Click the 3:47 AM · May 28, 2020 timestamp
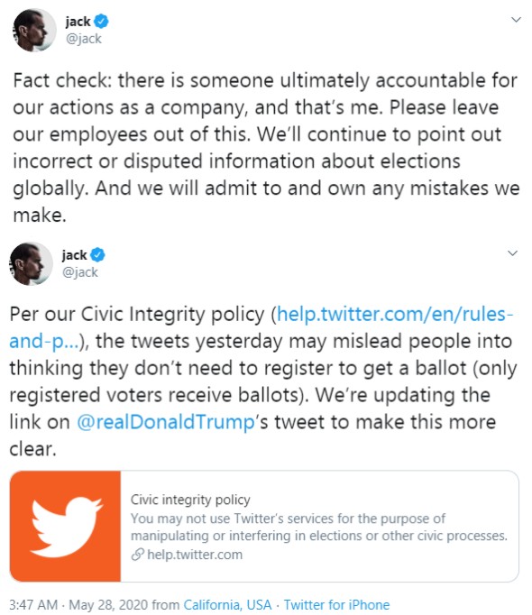Viewport: 532px width, 615px height. point(78,604)
